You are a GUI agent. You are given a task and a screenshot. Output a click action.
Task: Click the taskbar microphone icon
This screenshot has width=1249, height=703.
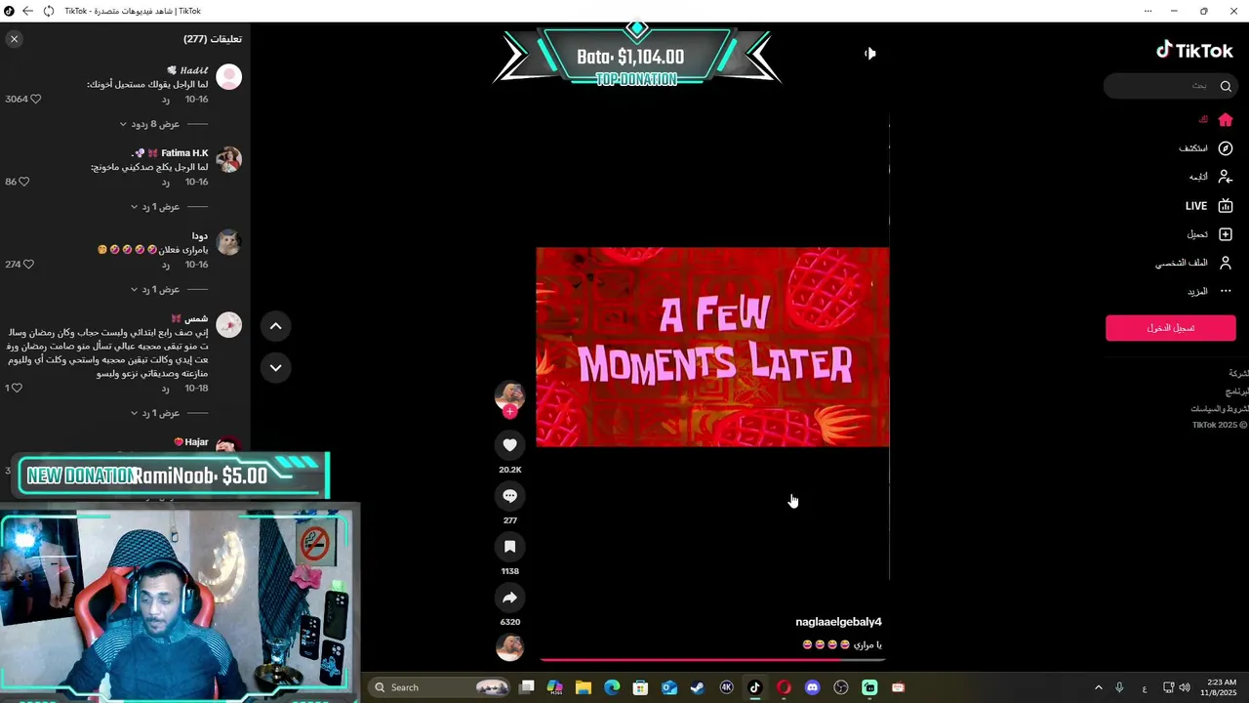1119,687
